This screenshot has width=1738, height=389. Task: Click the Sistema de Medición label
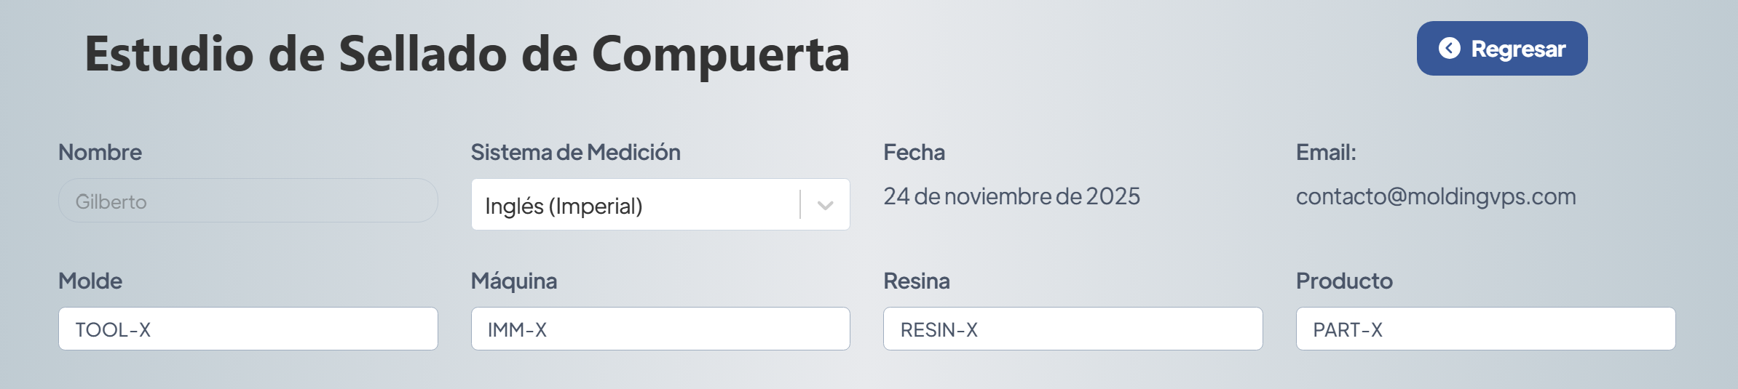pos(575,153)
